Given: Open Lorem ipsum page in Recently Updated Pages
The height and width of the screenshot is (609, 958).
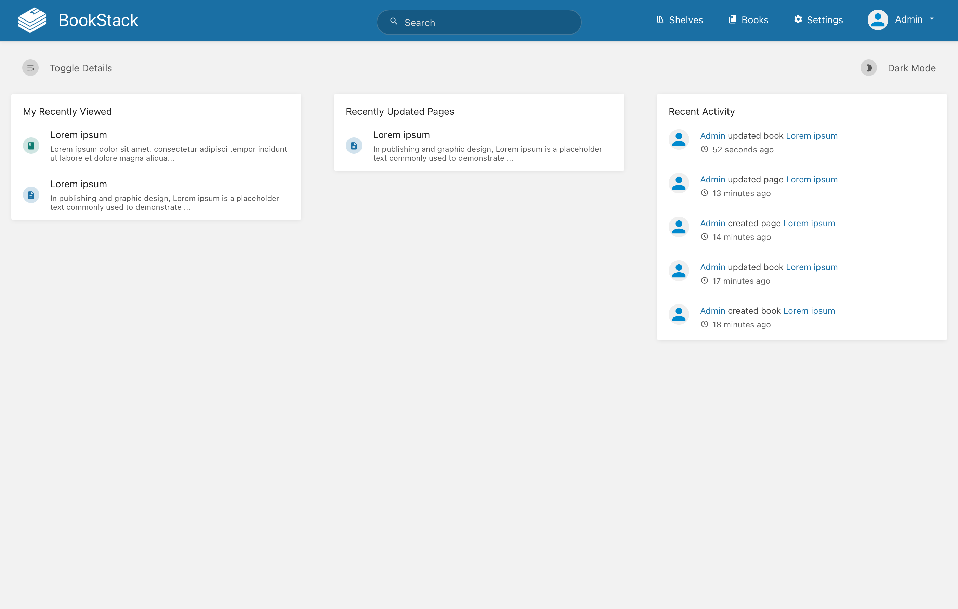Looking at the screenshot, I should pos(401,135).
